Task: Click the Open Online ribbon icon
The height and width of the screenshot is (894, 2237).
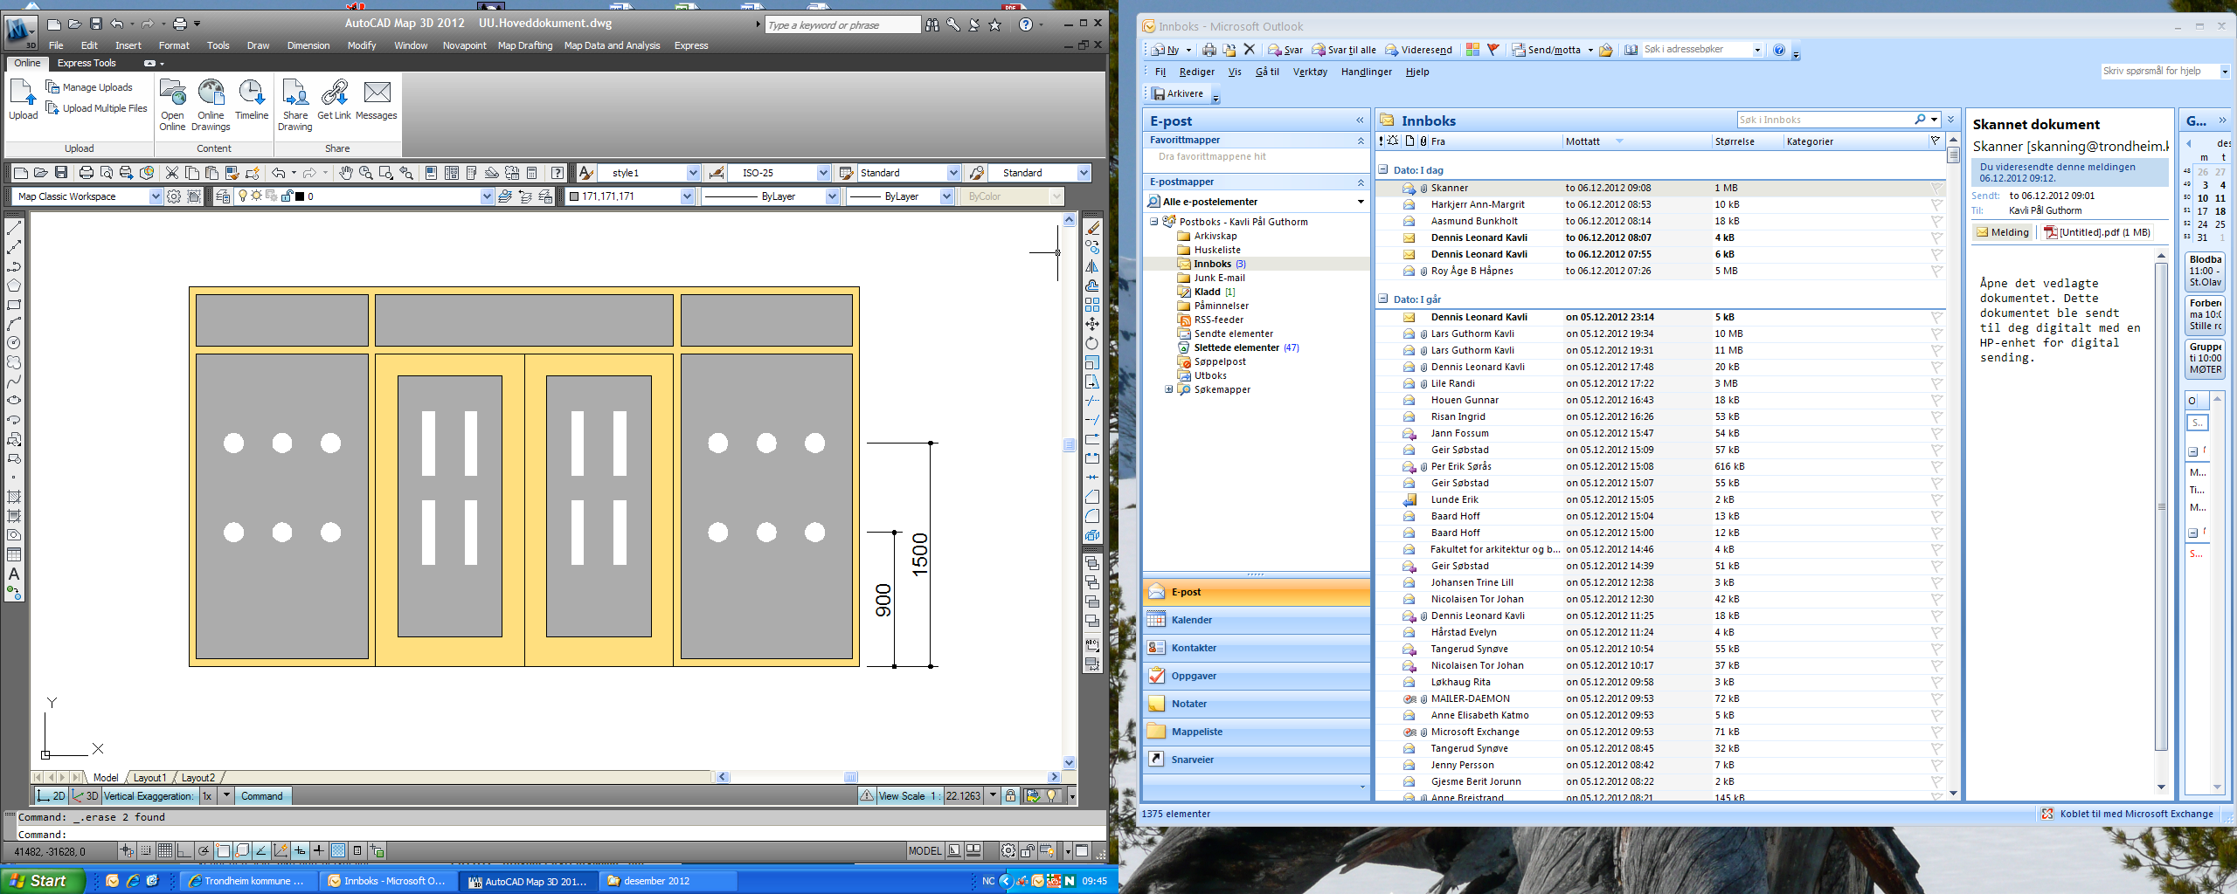Action: tap(172, 105)
